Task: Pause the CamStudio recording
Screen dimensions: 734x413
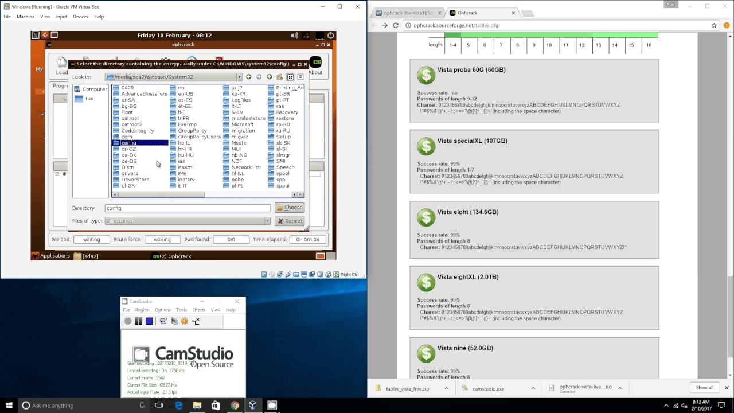Action: [x=138, y=321]
